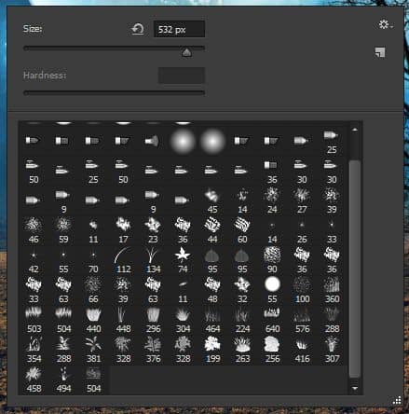Choose the textured sponge brush labeled 90

272,260
